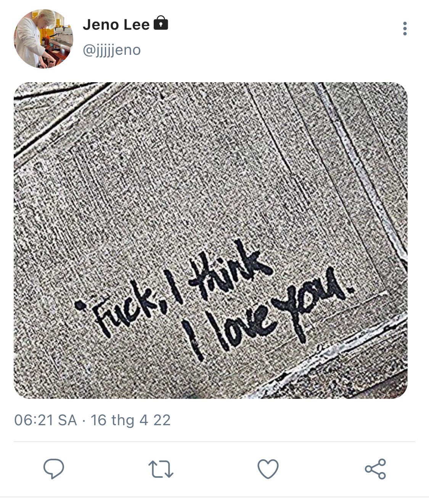Open the @jjjjjeno handle link
The image size is (429, 504).
click(112, 50)
